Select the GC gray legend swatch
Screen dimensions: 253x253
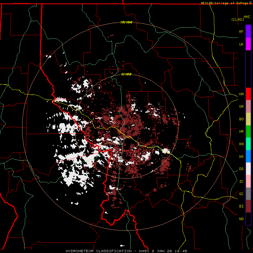point(248,194)
